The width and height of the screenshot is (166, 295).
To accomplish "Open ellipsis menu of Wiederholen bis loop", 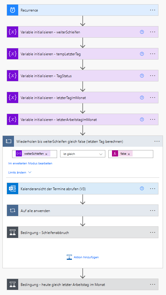I will 157,141.
